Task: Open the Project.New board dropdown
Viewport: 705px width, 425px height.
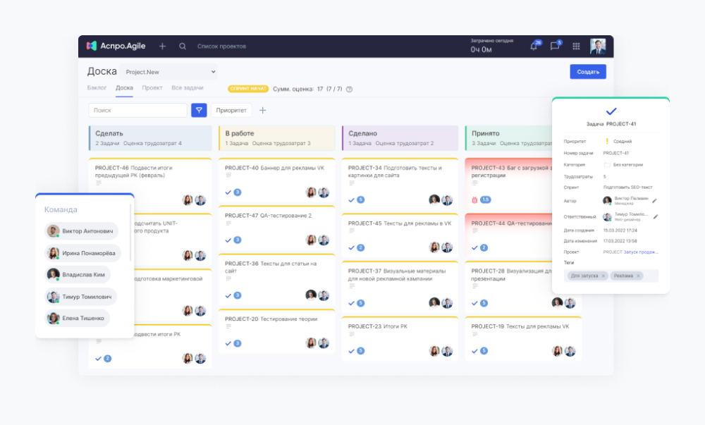Action: click(x=168, y=71)
